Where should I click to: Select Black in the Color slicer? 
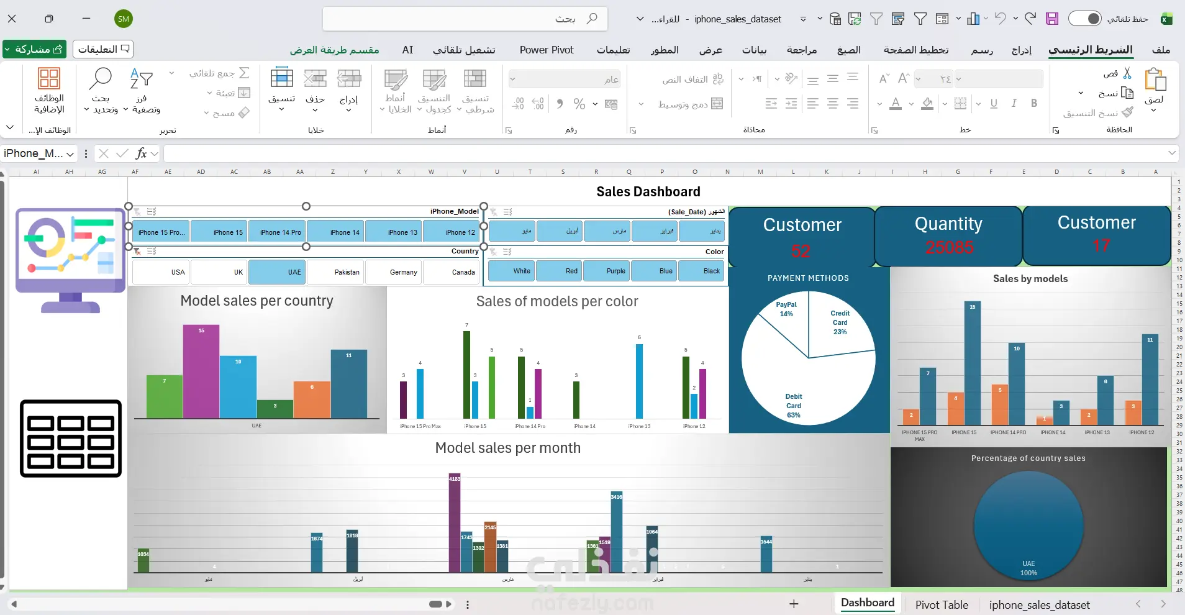[x=701, y=271]
